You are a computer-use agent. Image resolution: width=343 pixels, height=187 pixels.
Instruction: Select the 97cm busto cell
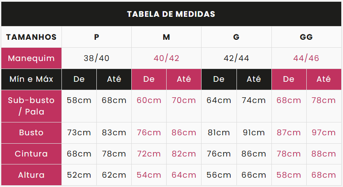(324, 133)
